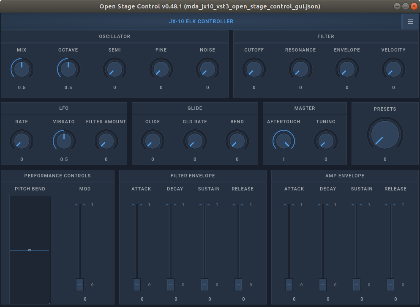Click the filter ENVELOPE knob

pos(347,69)
